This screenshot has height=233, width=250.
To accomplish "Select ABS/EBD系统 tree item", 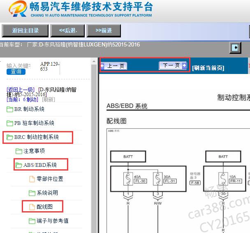I will 40,165.
